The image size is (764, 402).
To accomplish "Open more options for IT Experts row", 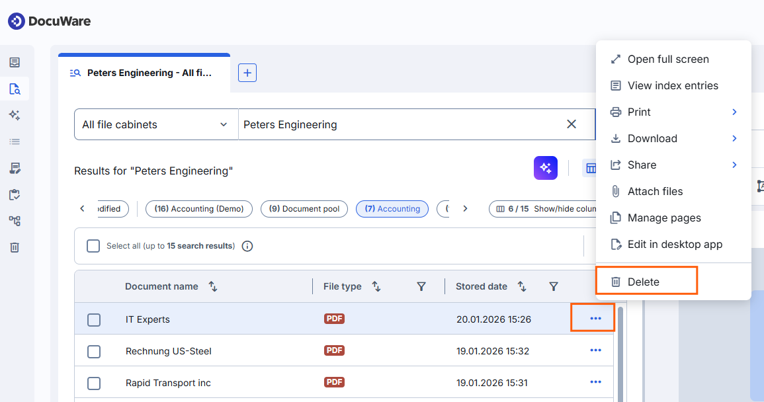I will 595,319.
